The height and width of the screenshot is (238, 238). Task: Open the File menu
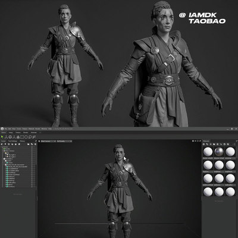6,129
